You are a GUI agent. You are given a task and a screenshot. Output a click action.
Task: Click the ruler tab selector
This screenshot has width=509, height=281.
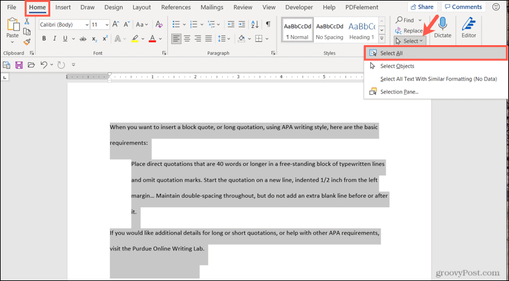(x=5, y=77)
